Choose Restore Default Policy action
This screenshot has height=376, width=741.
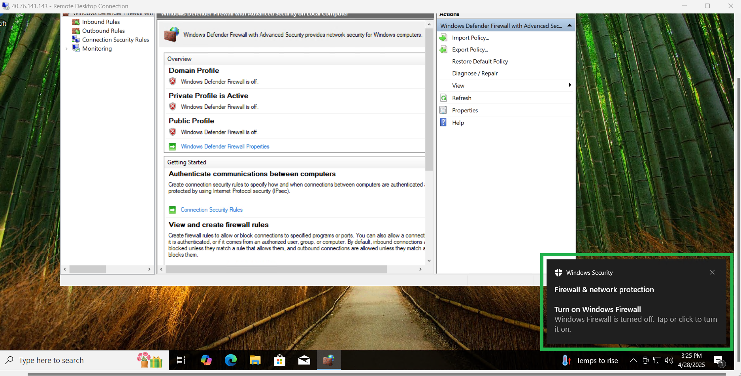[x=480, y=62]
